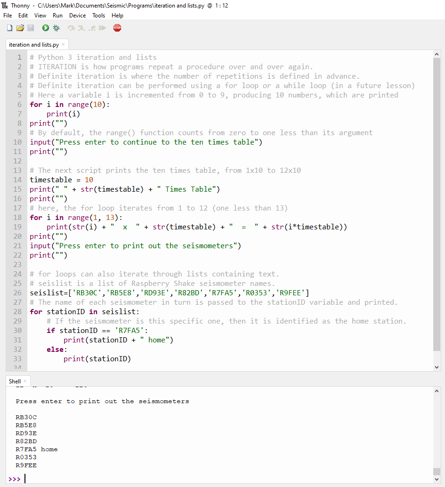Open the View menu

coord(40,16)
